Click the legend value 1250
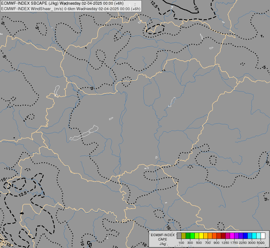 225,243
